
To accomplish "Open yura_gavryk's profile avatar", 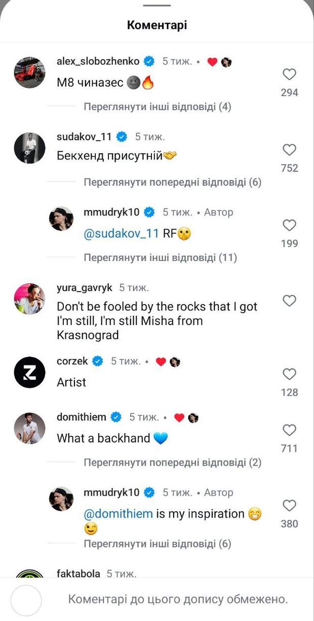I will click(29, 299).
